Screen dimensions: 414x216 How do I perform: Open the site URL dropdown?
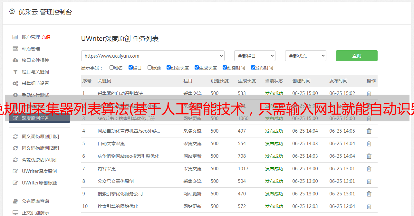tap(153, 56)
